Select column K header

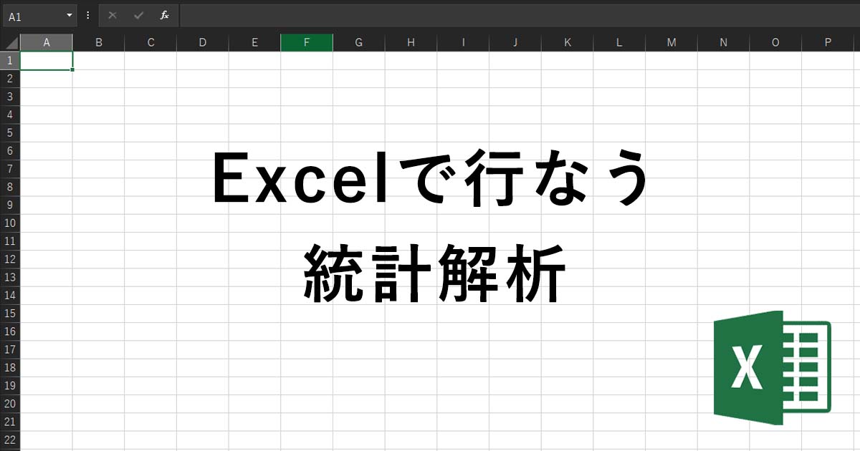[567, 42]
